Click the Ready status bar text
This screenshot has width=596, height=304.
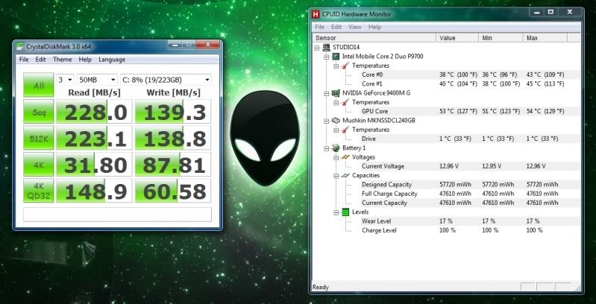[x=321, y=288]
